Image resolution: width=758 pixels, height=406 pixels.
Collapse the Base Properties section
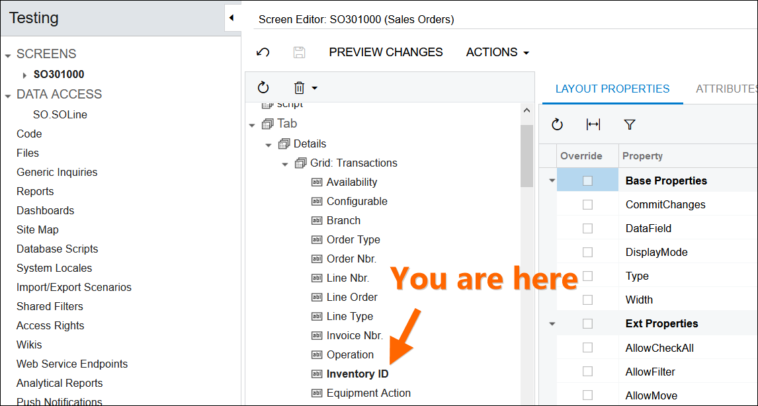[552, 181]
